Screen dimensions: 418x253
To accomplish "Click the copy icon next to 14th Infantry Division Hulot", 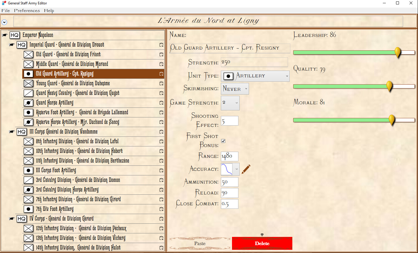I will [x=161, y=248].
